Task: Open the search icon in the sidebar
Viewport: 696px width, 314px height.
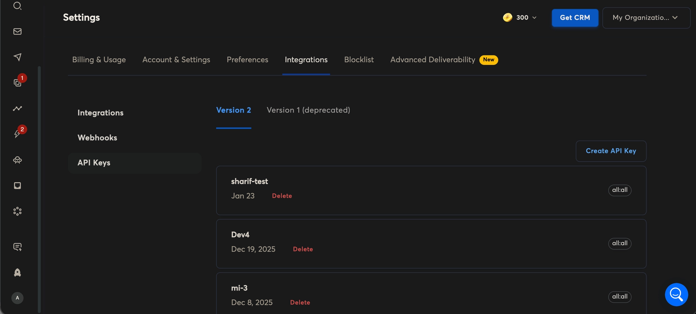Action: click(x=17, y=6)
